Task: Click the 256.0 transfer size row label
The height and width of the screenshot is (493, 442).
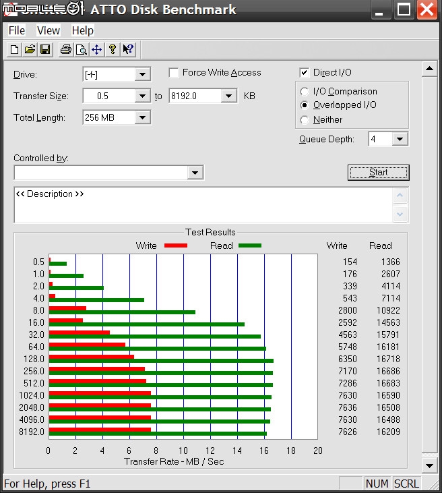Action: coord(34,372)
